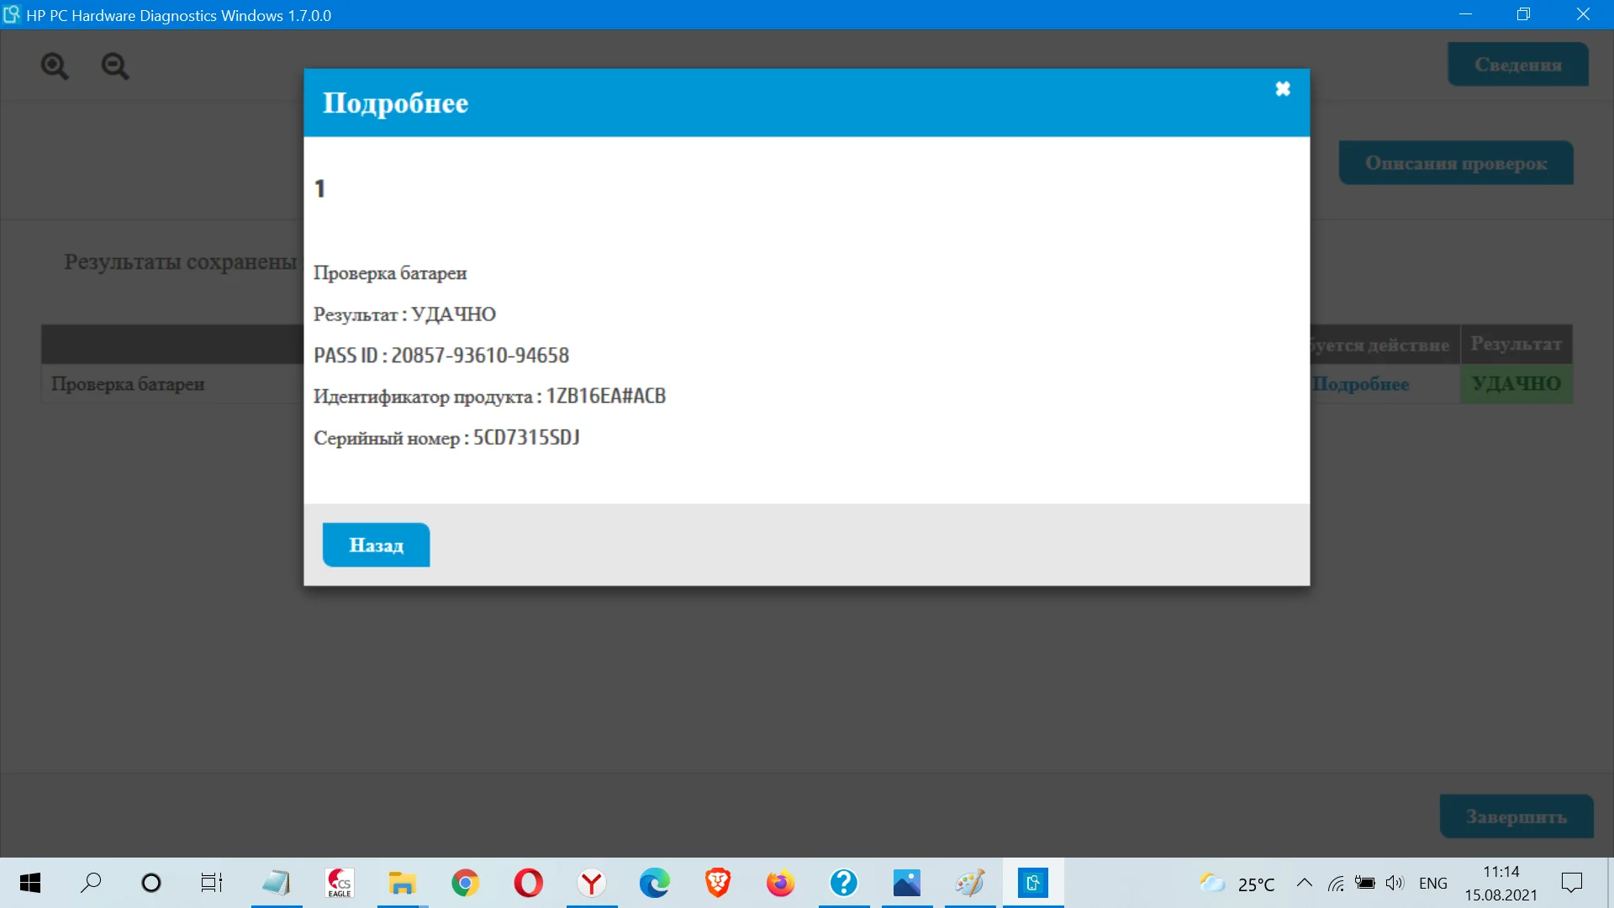Click the Сведения button

1517,65
